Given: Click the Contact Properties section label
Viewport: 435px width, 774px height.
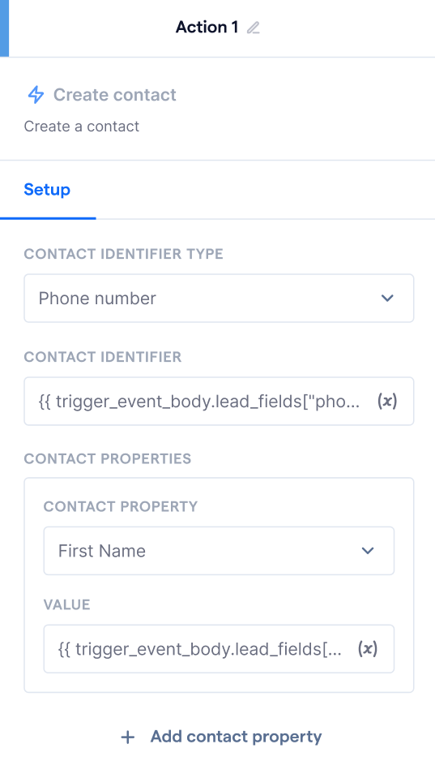Looking at the screenshot, I should (x=108, y=458).
